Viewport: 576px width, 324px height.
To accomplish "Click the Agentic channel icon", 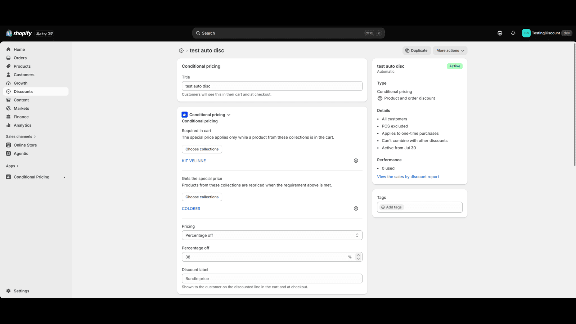I will tap(9, 153).
